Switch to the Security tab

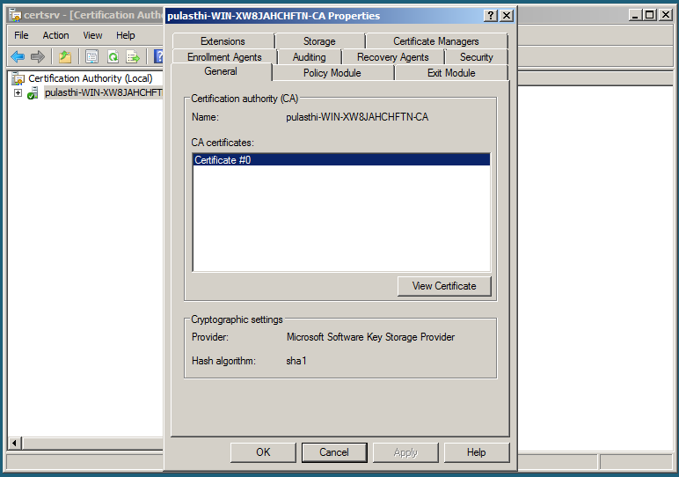(477, 57)
